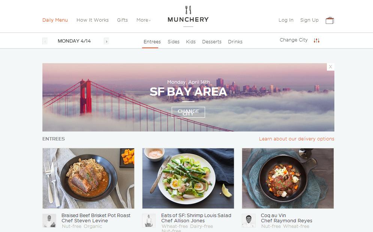The height and width of the screenshot is (232, 373).
Task: Click the Change City banner button
Action: point(188,112)
